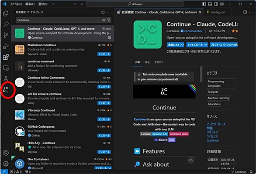Switch to pre-release version button
This screenshot has height=174, width=256.
pyautogui.click(x=224, y=44)
